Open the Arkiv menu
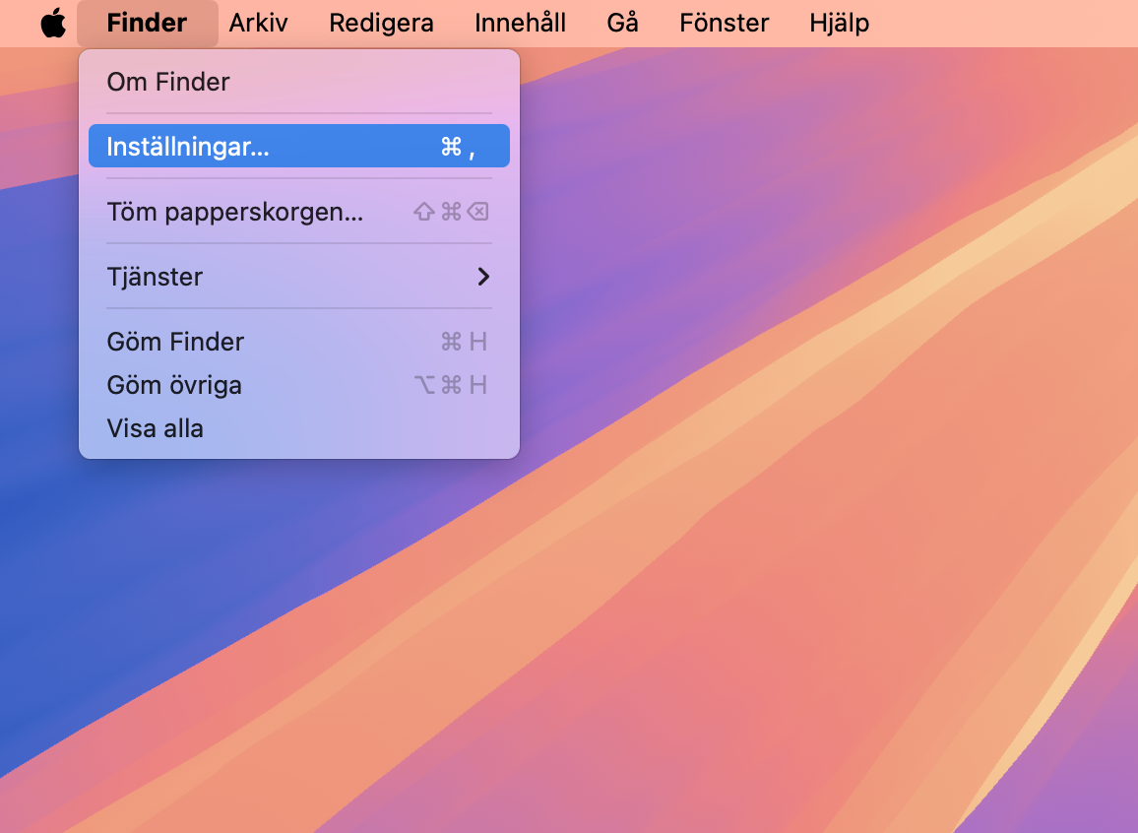The width and height of the screenshot is (1138, 833). 258,23
